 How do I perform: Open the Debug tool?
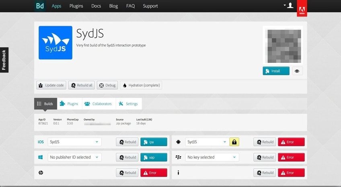(107, 85)
